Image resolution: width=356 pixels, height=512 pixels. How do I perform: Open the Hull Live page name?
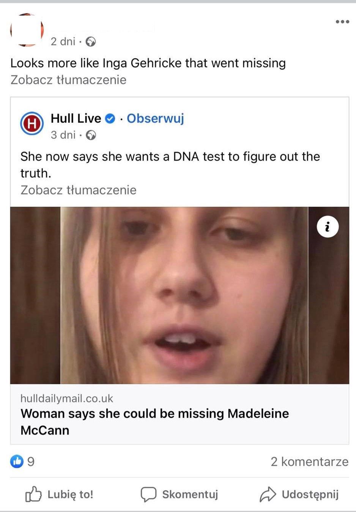[76, 118]
